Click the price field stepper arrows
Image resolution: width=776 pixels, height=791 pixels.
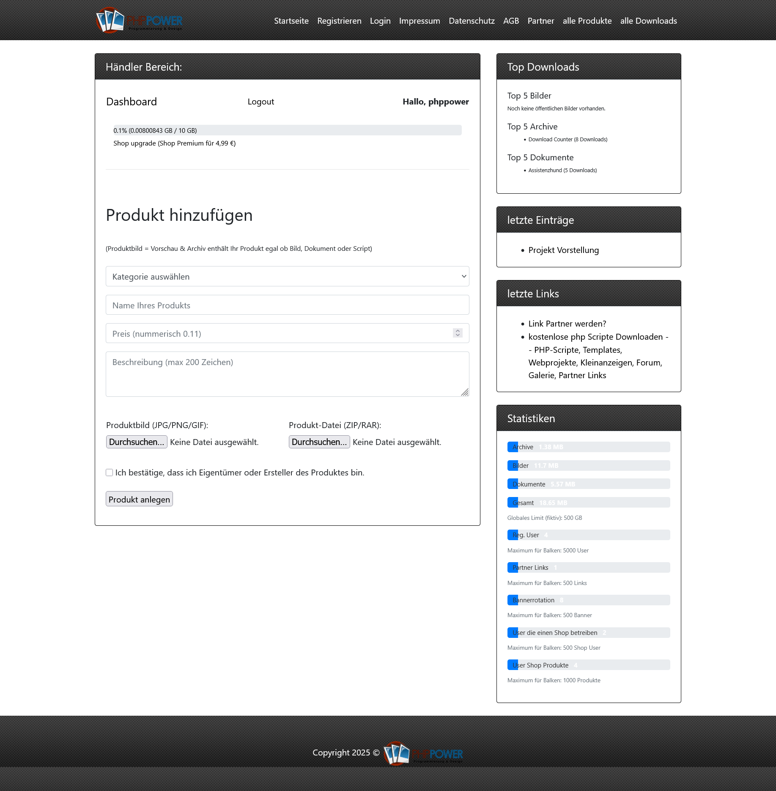[x=457, y=333]
